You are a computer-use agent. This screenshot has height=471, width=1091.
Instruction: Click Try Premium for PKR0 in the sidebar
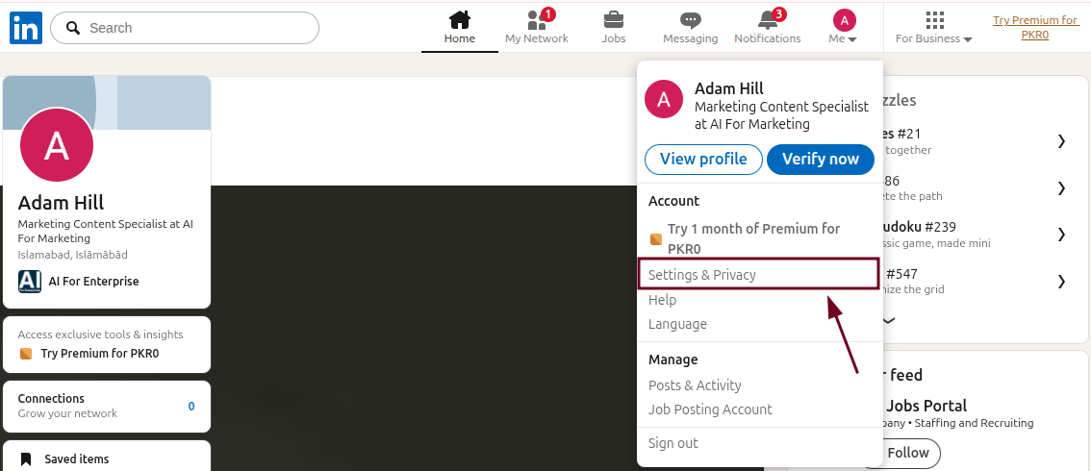pyautogui.click(x=99, y=354)
